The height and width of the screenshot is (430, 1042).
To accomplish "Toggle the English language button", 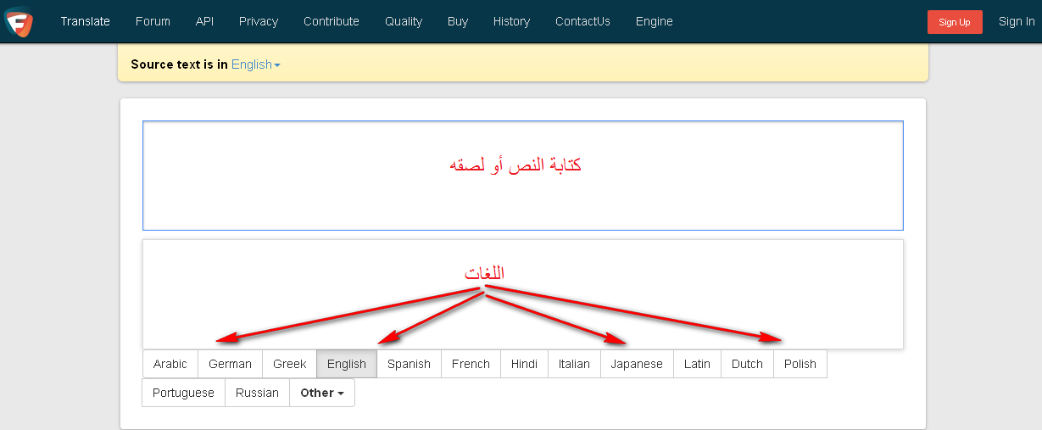I will pyautogui.click(x=346, y=364).
